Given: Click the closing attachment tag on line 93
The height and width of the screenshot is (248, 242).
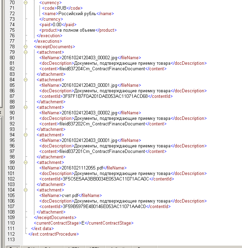Looking at the screenshot, I should tap(51, 130).
